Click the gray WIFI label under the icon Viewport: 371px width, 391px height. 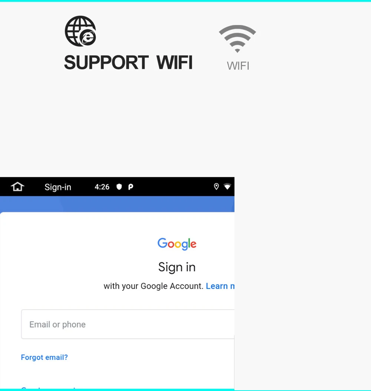tap(238, 66)
